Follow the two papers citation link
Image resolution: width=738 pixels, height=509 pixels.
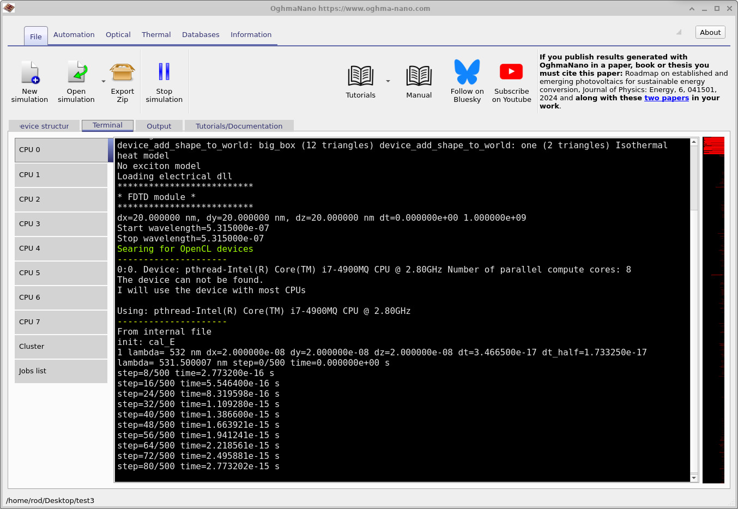pyautogui.click(x=667, y=98)
